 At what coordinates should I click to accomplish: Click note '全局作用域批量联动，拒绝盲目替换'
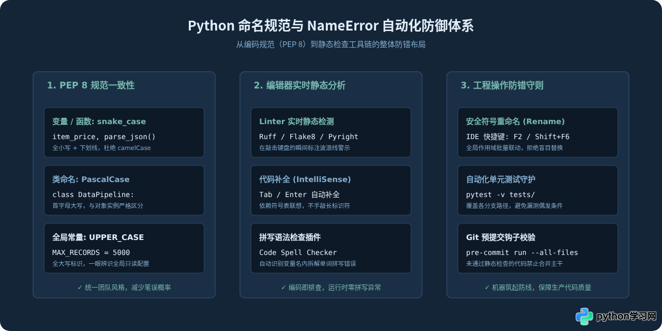(x=515, y=148)
